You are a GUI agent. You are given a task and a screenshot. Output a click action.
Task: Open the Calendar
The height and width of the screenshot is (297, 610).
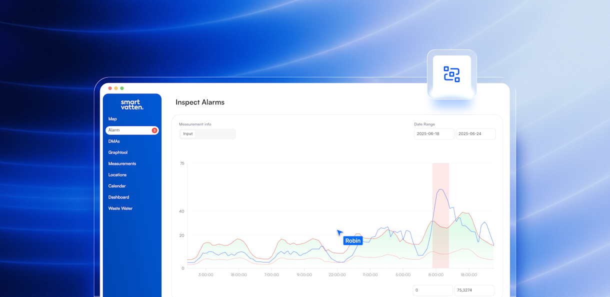(116, 185)
